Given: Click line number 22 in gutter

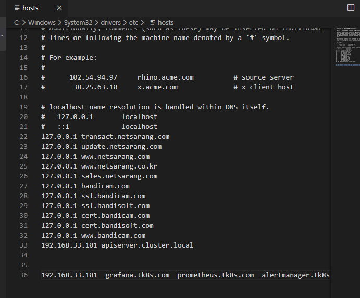Looking at the screenshot, I should tap(23, 137).
